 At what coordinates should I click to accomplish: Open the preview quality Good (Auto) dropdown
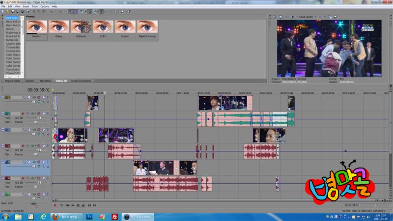(308, 17)
